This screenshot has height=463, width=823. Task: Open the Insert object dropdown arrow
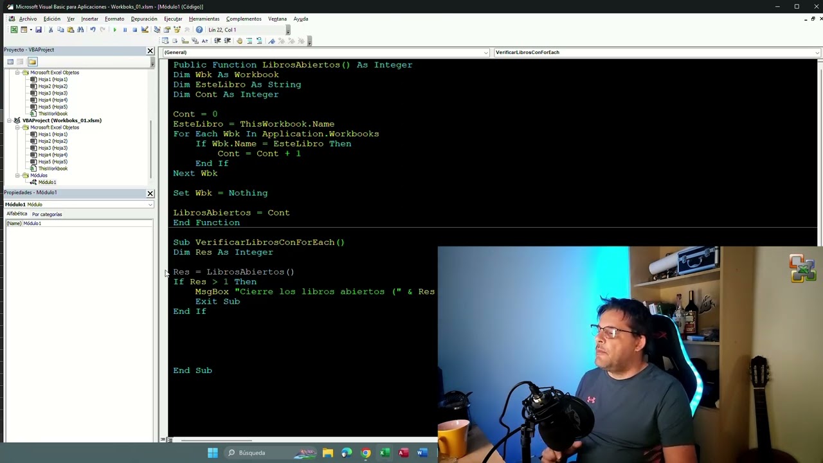pos(31,30)
